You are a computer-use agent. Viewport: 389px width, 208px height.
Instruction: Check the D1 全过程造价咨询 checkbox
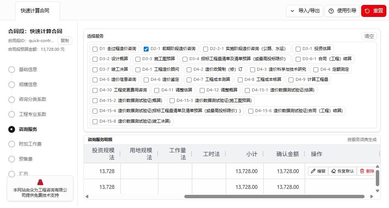[95, 49]
